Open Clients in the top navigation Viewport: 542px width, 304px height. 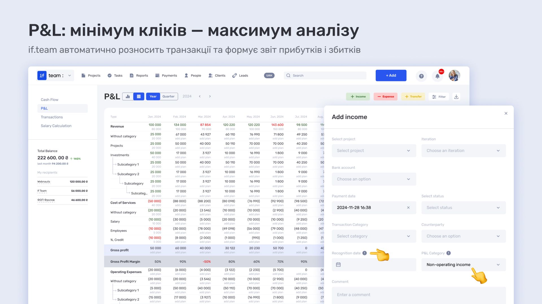coord(217,75)
